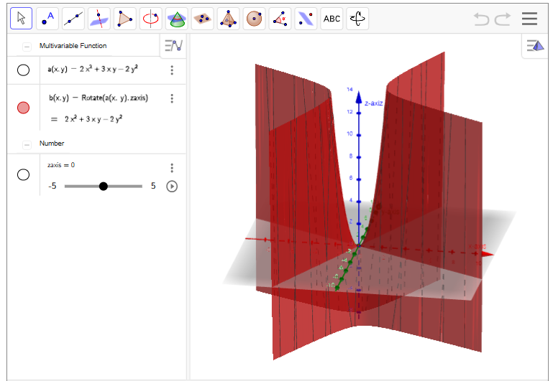The height and width of the screenshot is (381, 553).
Task: Open the main hamburger menu
Action: [x=530, y=19]
